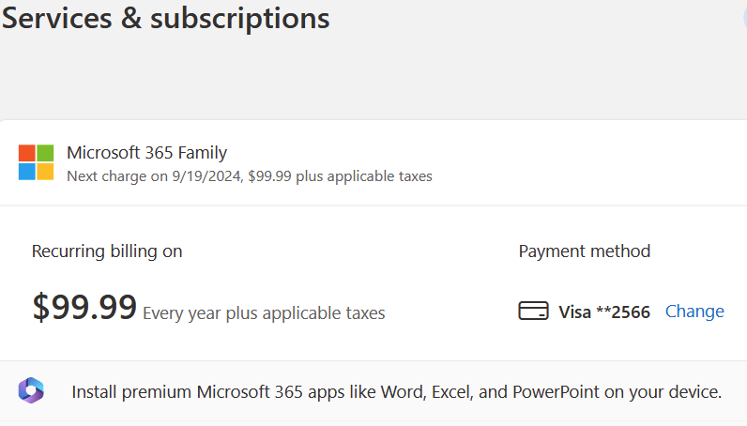Click the Install premium Microsoft 365 apps message

point(396,391)
